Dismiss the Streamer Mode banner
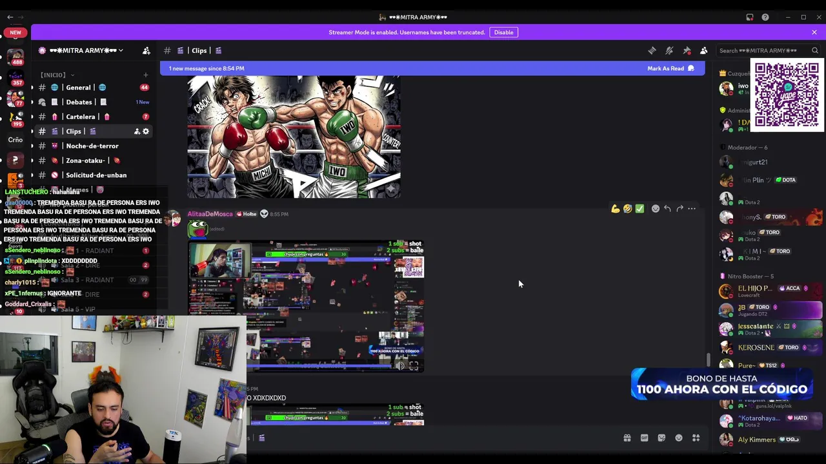This screenshot has height=464, width=826. point(814,32)
